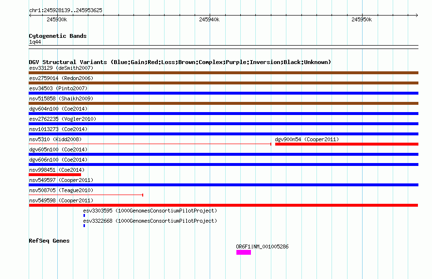Click the nsv549597 (Cooper2011) label

[61, 180]
